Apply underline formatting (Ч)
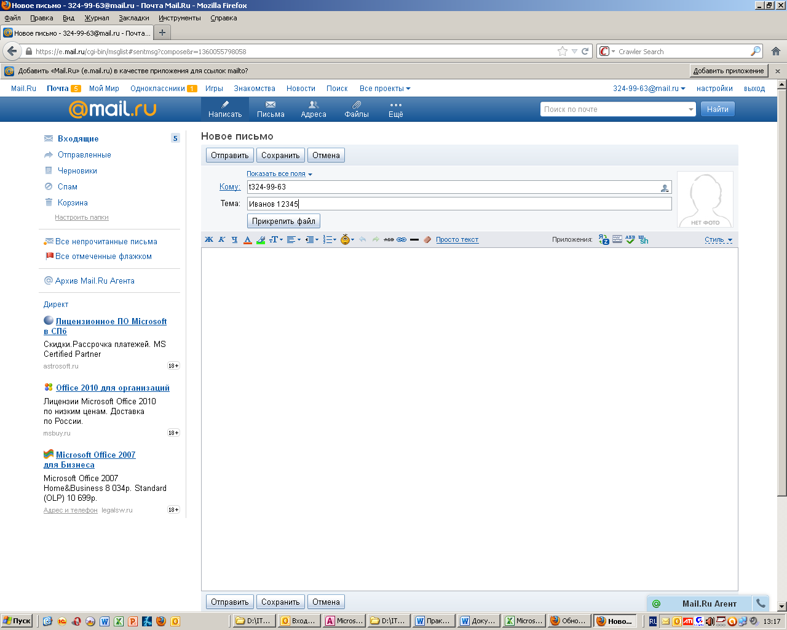The height and width of the screenshot is (630, 787). click(x=234, y=239)
